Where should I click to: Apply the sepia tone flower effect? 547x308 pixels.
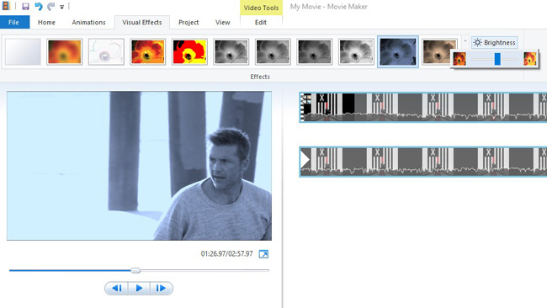439,51
